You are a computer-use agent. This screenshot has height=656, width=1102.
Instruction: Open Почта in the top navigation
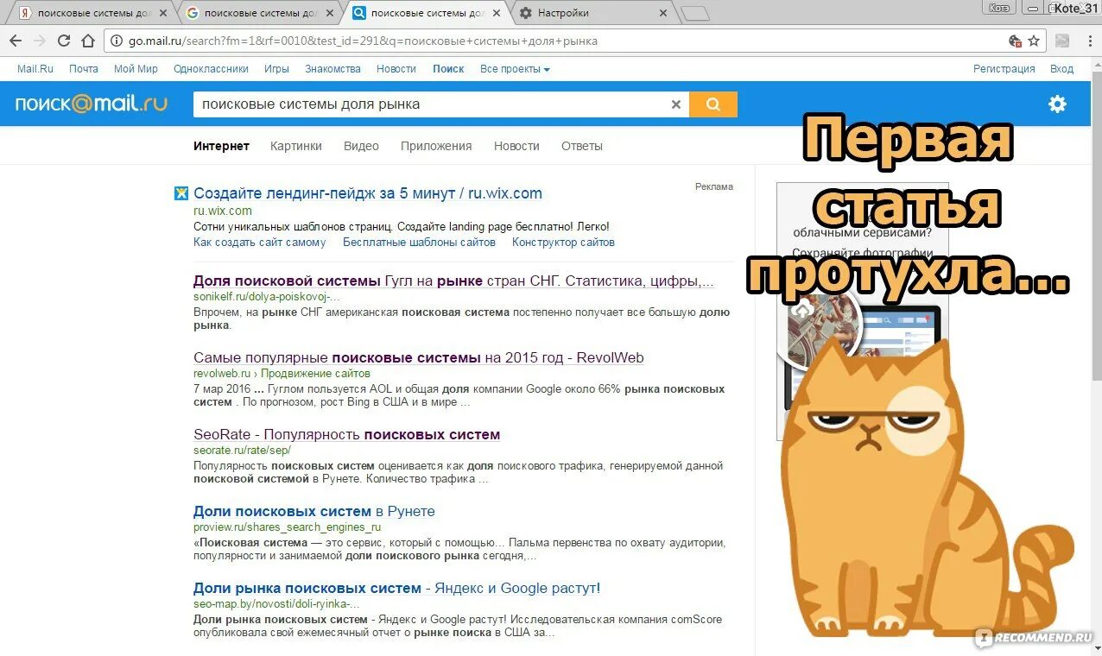point(84,69)
